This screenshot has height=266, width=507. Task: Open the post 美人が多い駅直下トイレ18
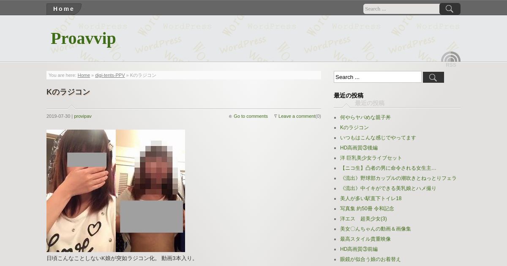(371, 198)
